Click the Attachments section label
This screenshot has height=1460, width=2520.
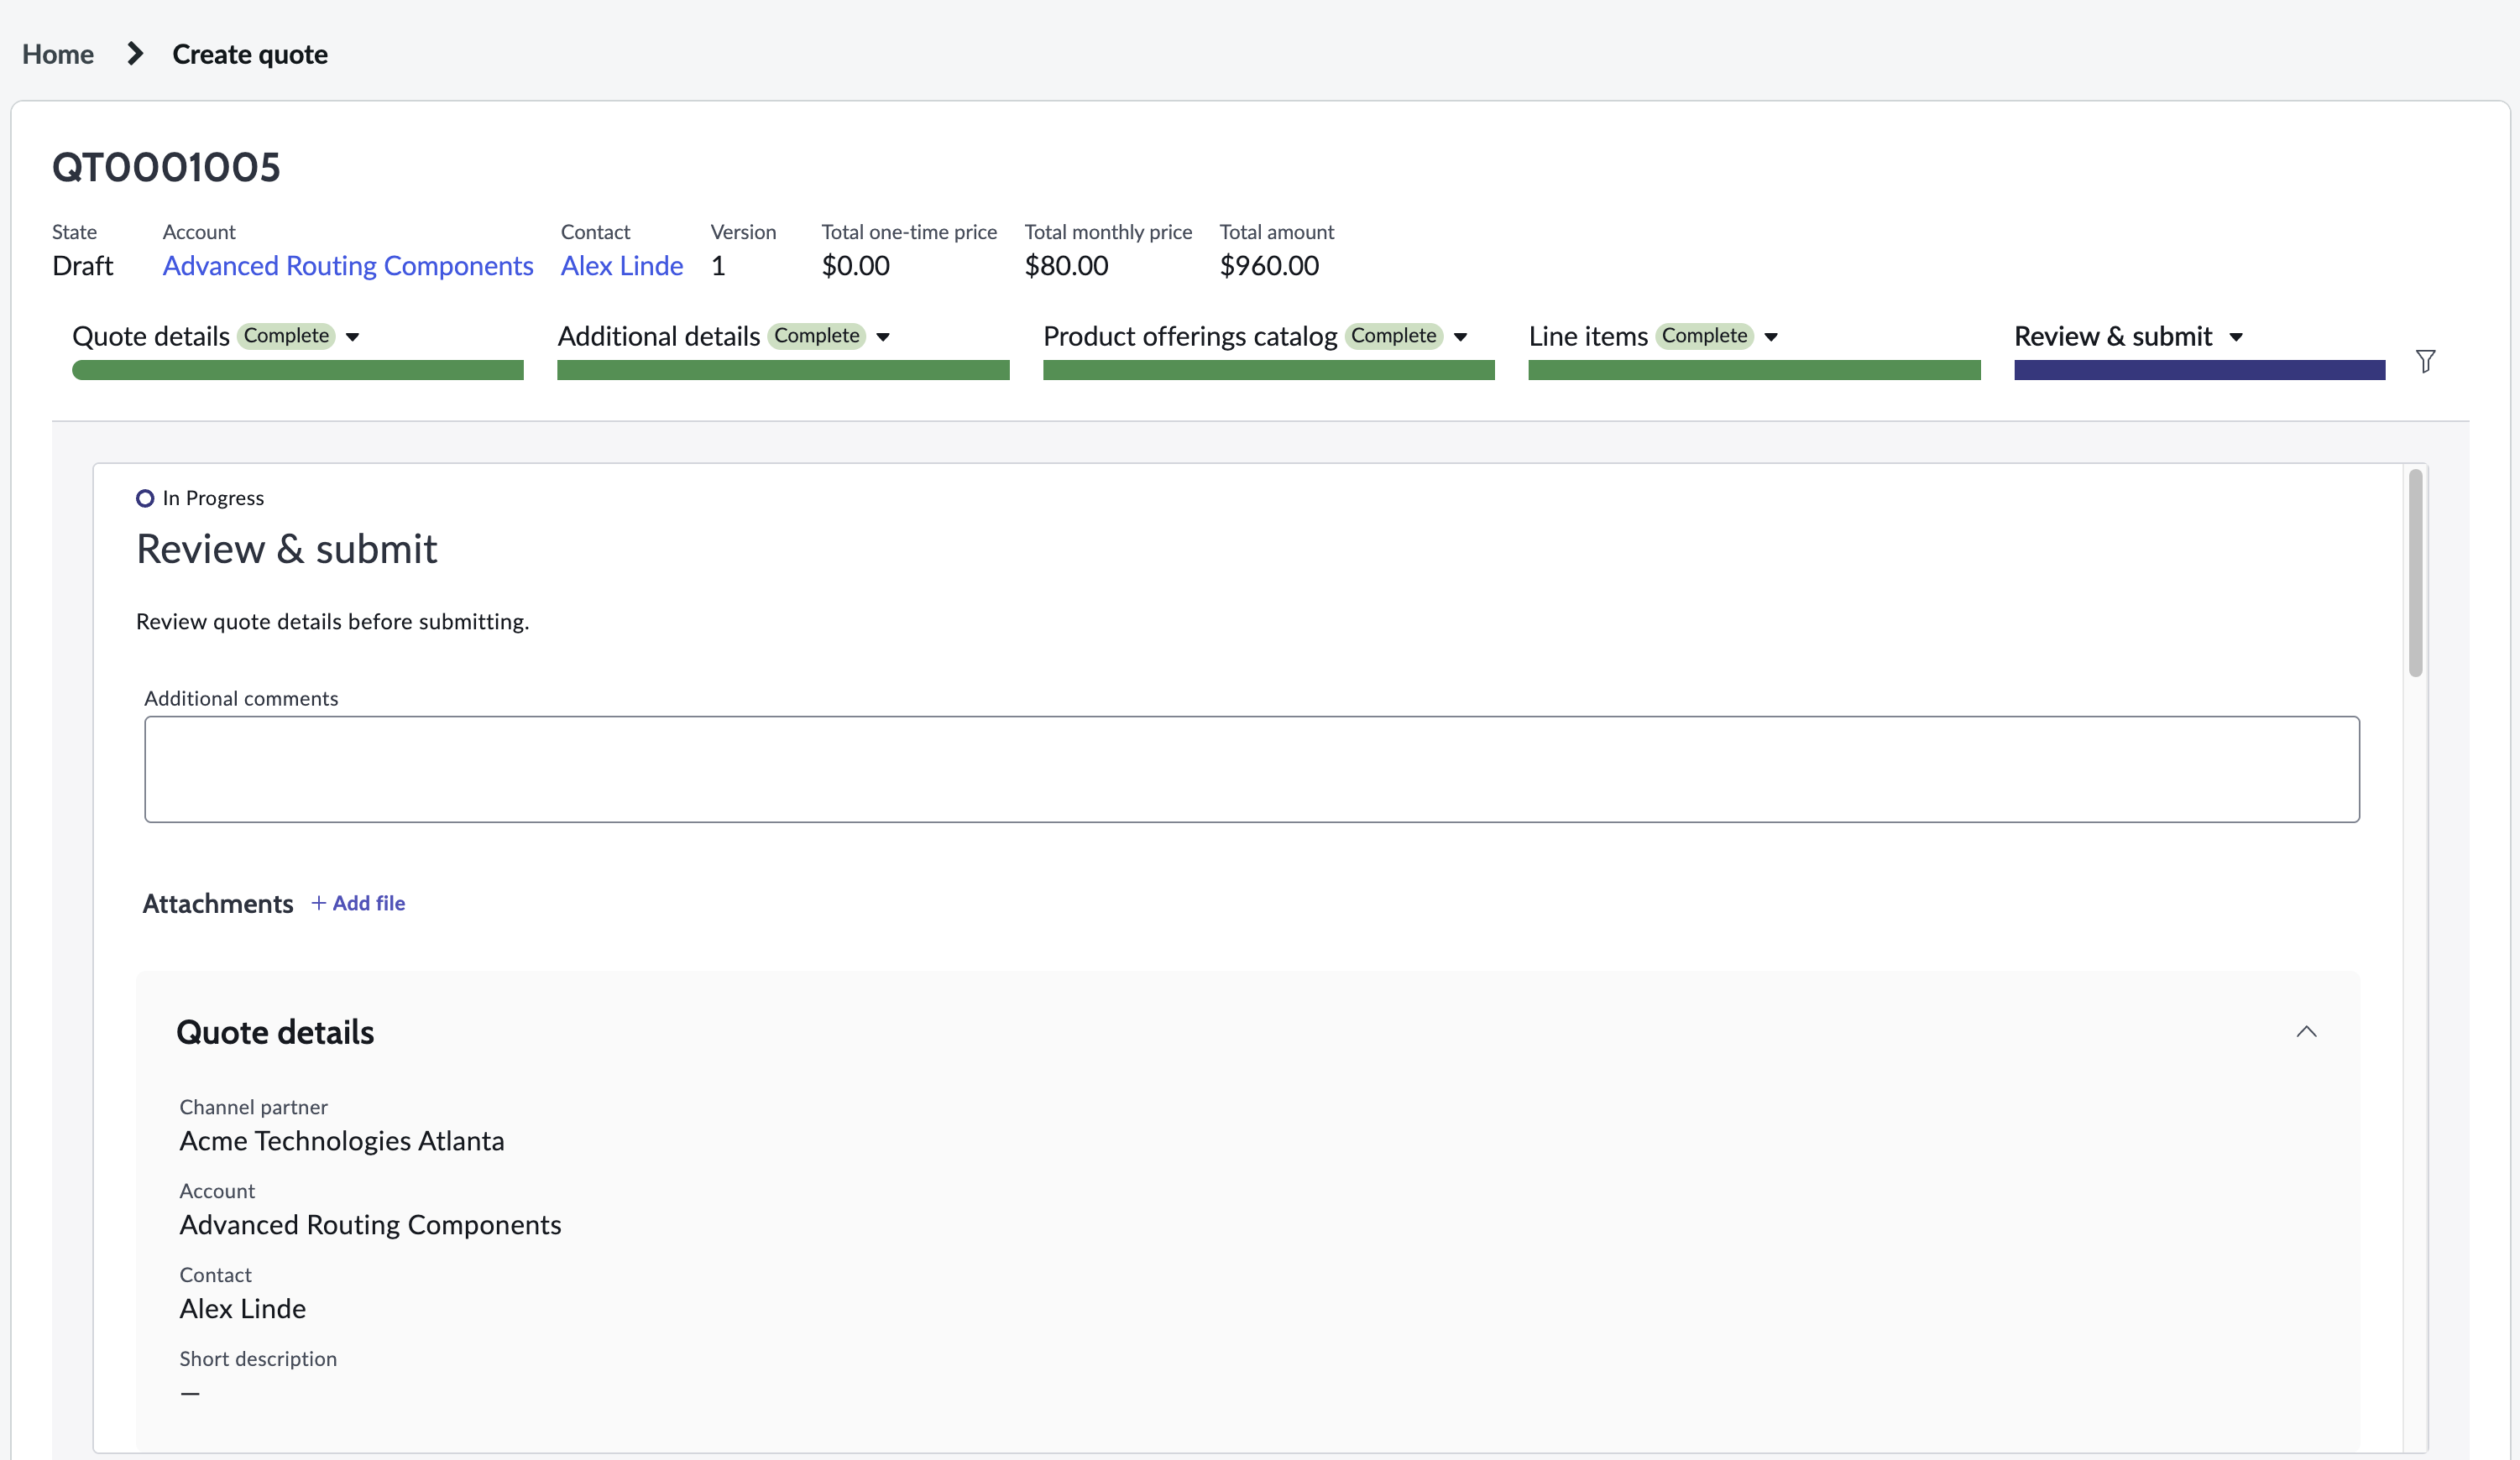click(x=218, y=904)
